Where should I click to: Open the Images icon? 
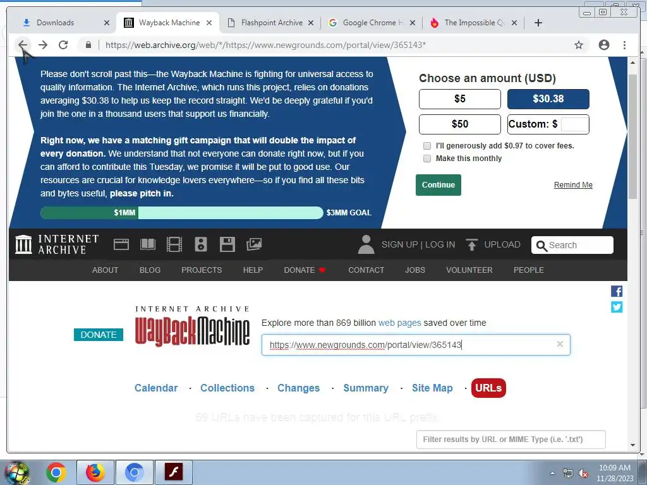point(254,244)
